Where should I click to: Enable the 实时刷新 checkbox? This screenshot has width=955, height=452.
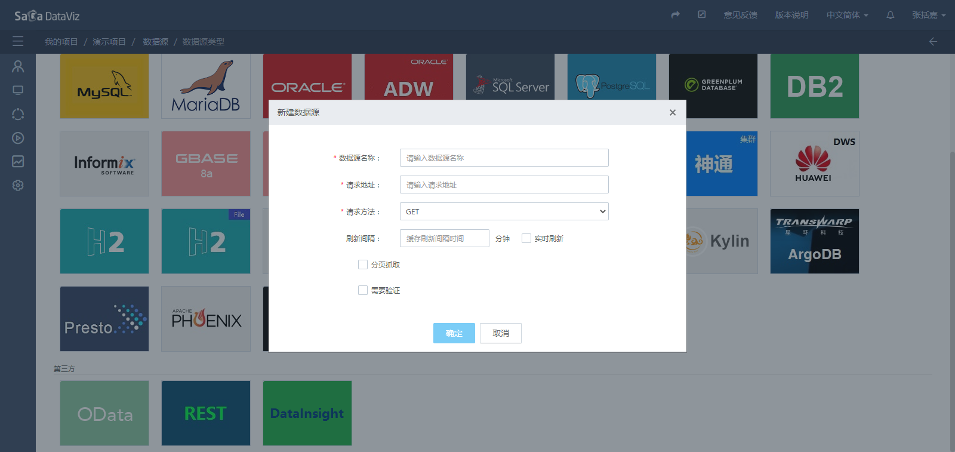(x=526, y=238)
